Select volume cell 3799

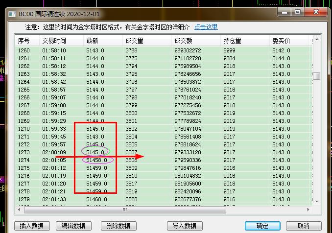[131, 105]
